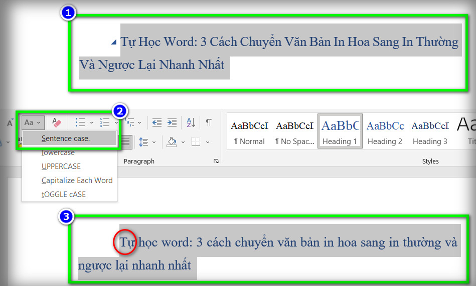Click the Decrease Indent icon
This screenshot has width=476, height=286.
coord(157,122)
